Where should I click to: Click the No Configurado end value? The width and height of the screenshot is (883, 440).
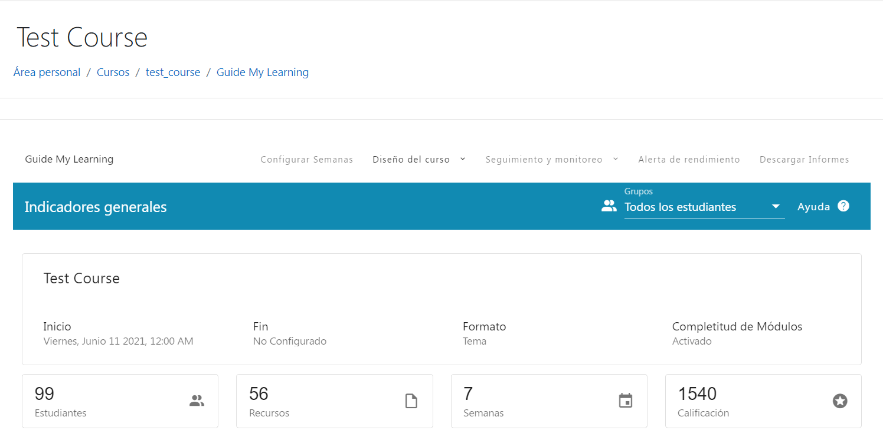pyautogui.click(x=290, y=341)
